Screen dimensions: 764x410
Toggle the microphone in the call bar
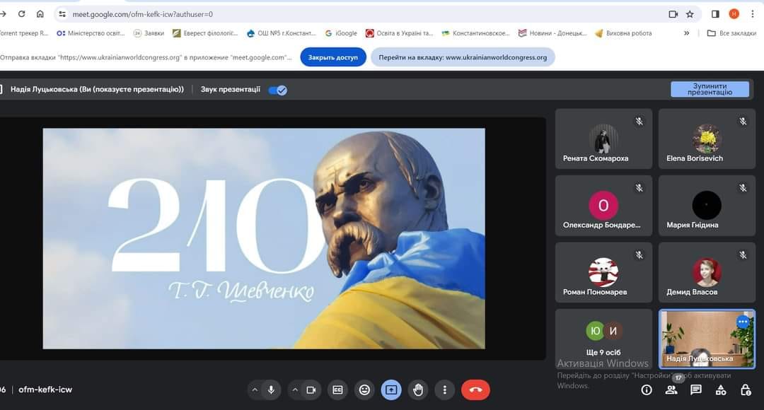click(271, 389)
